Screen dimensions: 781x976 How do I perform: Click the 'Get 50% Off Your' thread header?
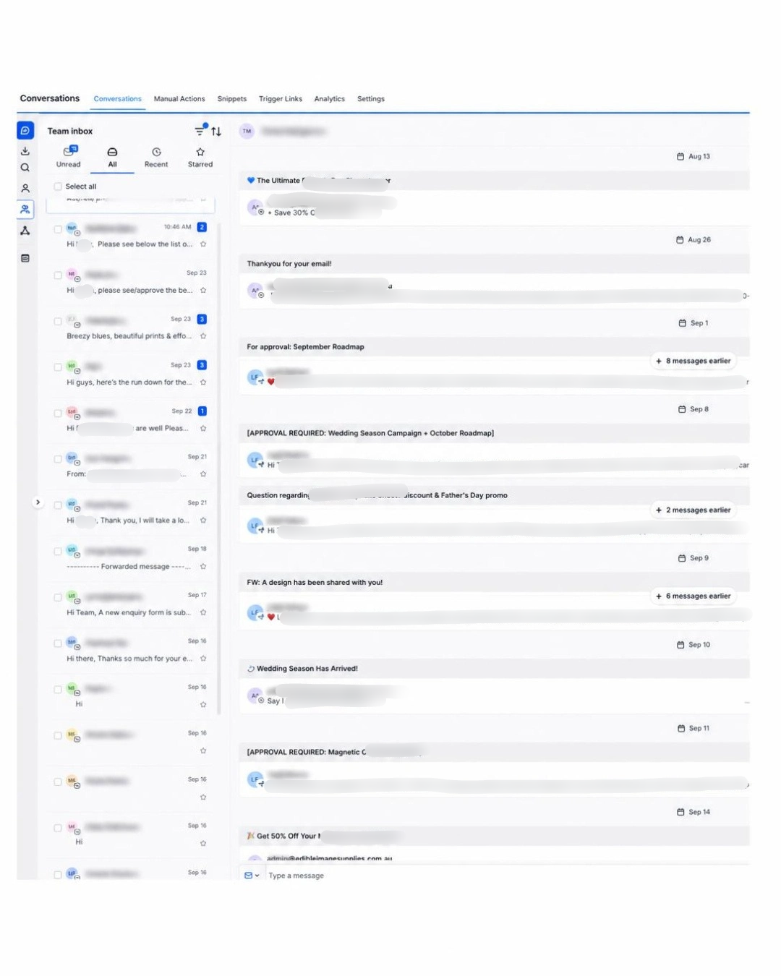[x=494, y=836]
